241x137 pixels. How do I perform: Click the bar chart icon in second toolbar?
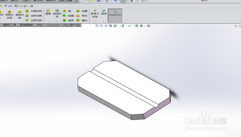[31, 6]
